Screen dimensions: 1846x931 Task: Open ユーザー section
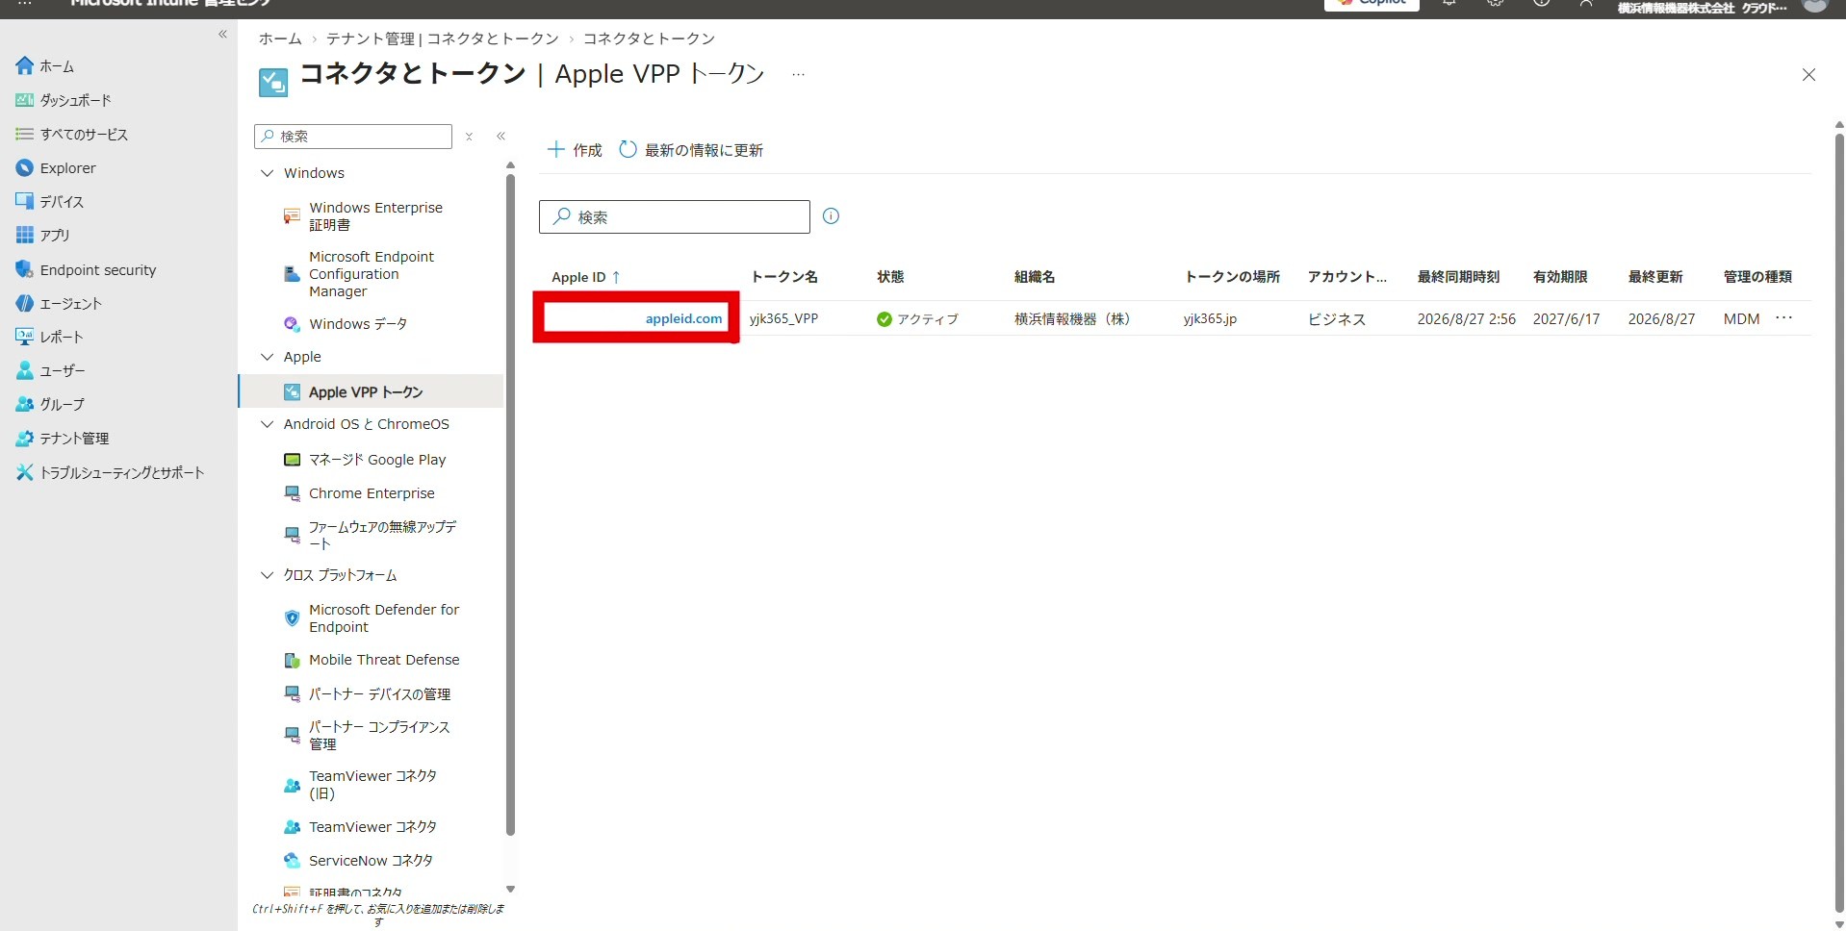click(x=51, y=370)
